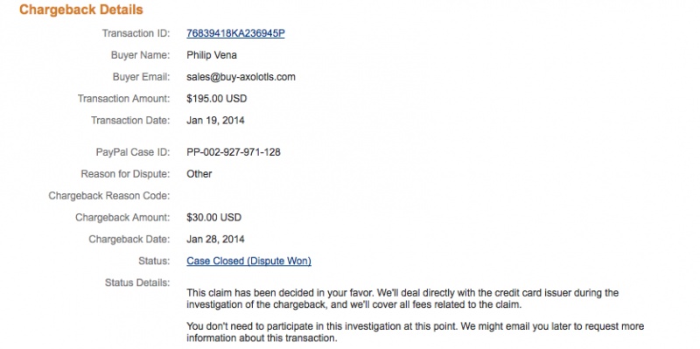Click the Transaction ID label

click(x=136, y=33)
